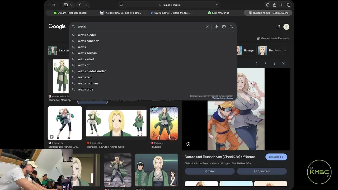The image size is (338, 190).
Task: Open the sidebar options dropdown chevron
Action: pos(71,5)
